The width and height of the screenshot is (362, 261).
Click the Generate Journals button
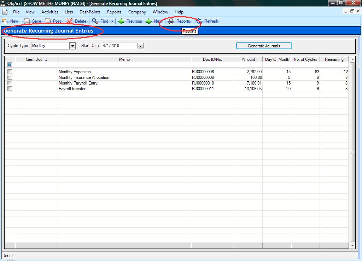(x=264, y=46)
